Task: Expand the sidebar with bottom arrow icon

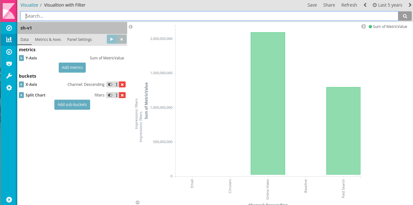Action: click(x=9, y=199)
